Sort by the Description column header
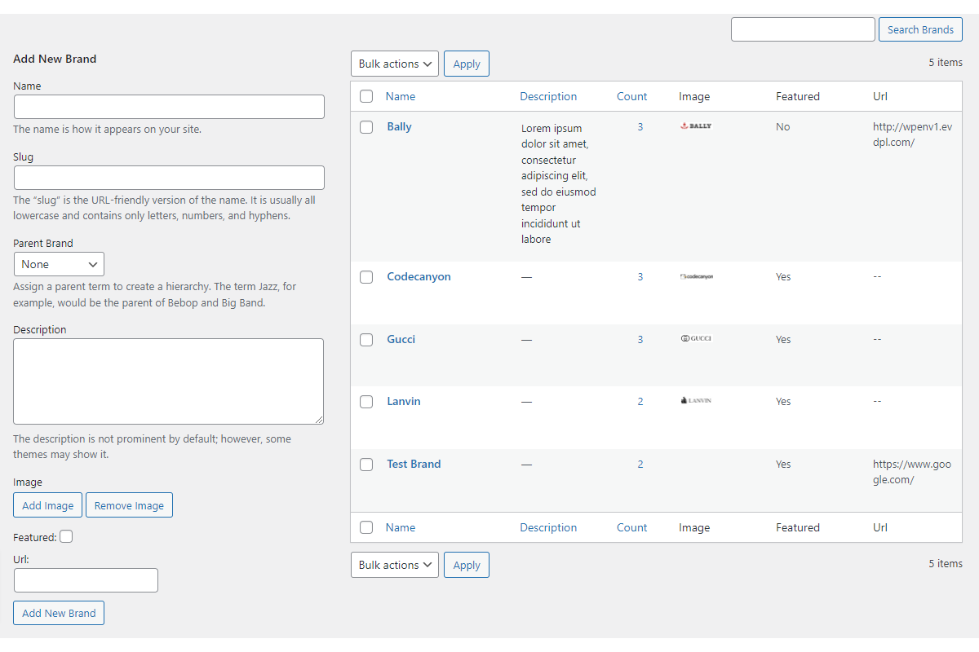979x652 pixels. (x=548, y=96)
